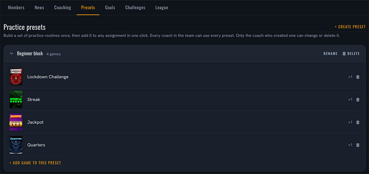Delete Lockdown Challenge via its trash icon
Viewport: 369px width, 174px height.
click(358, 77)
